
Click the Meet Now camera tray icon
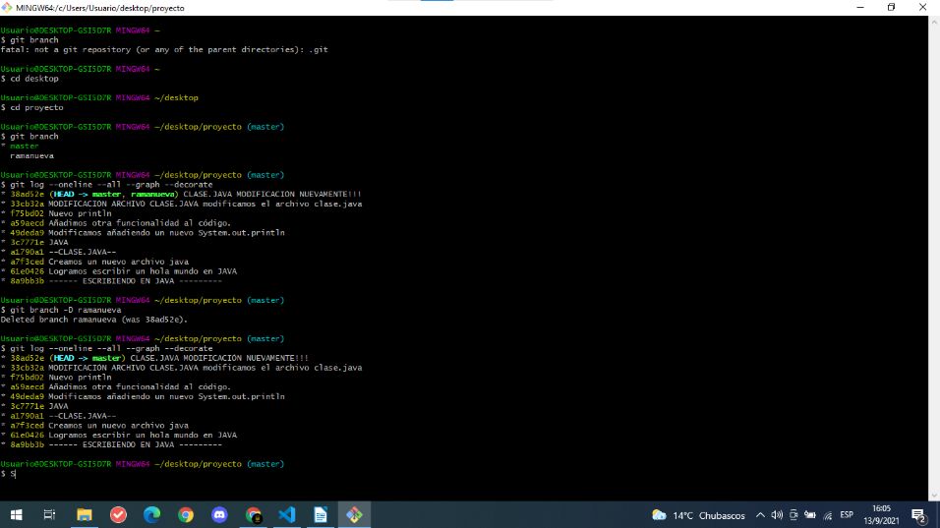coord(793,515)
